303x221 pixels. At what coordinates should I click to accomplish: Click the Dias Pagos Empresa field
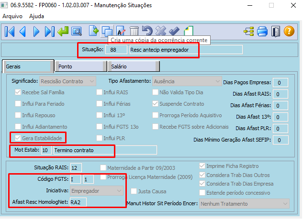[281, 83]
